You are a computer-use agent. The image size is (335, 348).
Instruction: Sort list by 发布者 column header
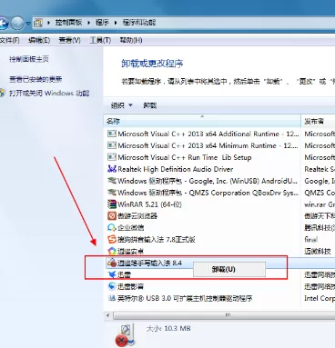[318, 121]
